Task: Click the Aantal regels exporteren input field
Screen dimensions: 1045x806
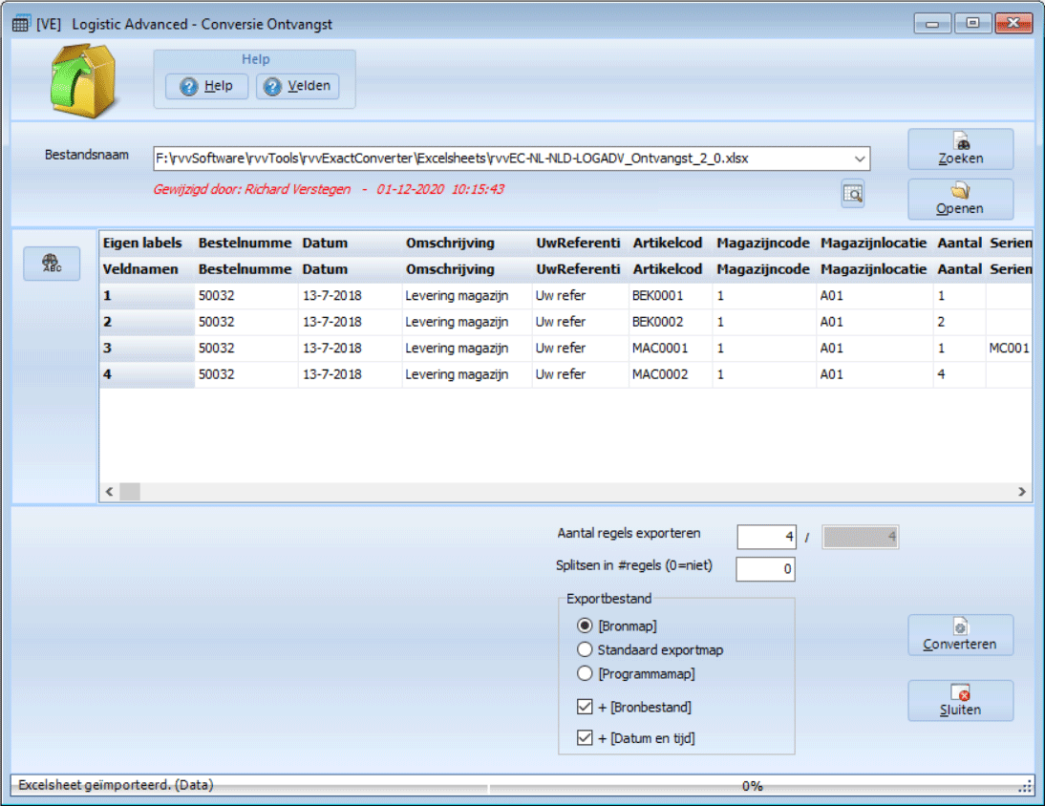Action: [766, 538]
